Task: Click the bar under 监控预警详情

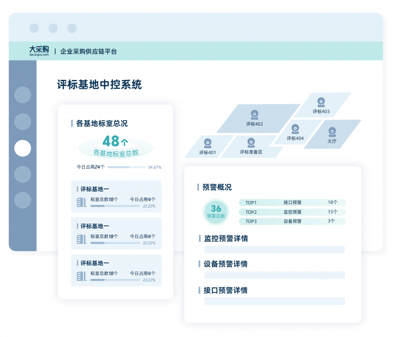Action: click(x=274, y=249)
